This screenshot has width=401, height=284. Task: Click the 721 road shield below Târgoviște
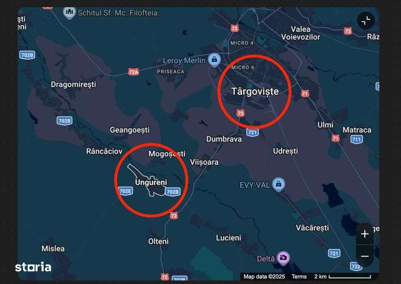[253, 132]
